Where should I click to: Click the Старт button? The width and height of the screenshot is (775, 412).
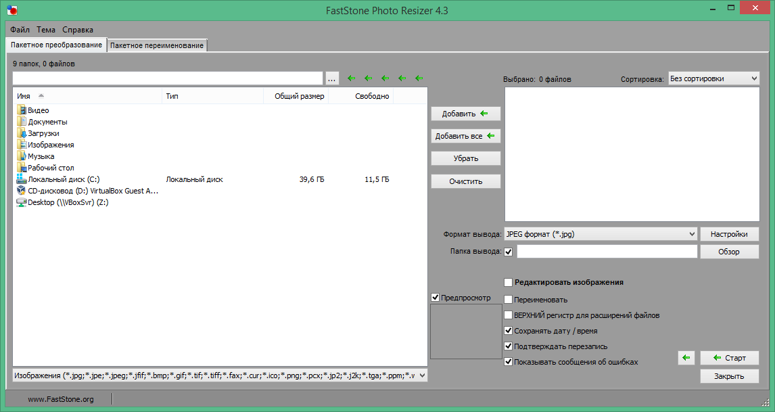(729, 358)
